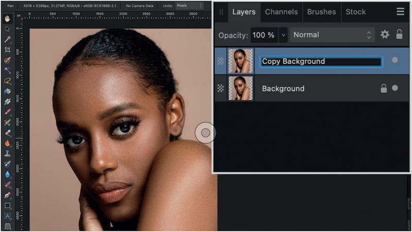Click the No Camera Data button
Viewport: 412px width, 232px height.
click(x=141, y=5)
